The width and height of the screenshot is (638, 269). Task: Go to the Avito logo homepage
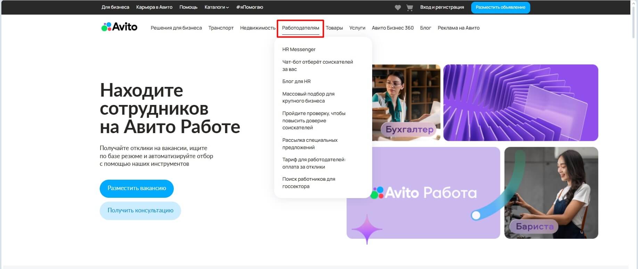pyautogui.click(x=119, y=27)
